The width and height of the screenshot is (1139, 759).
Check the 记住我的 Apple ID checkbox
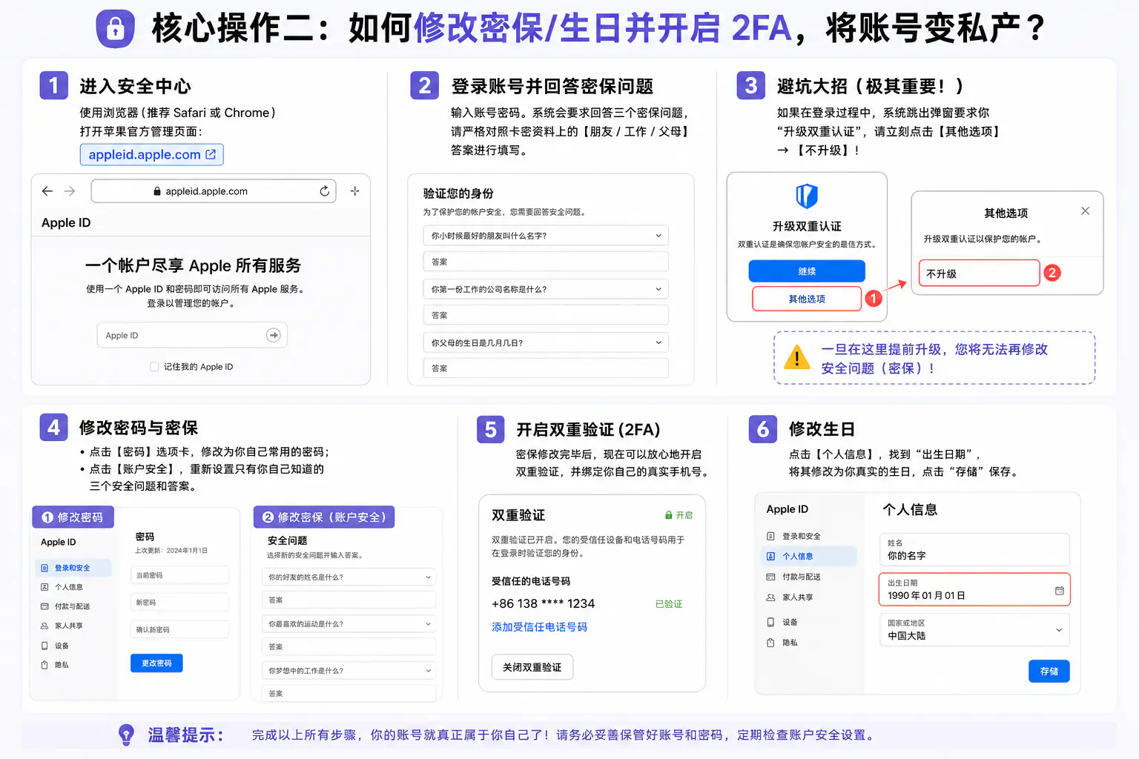154,367
